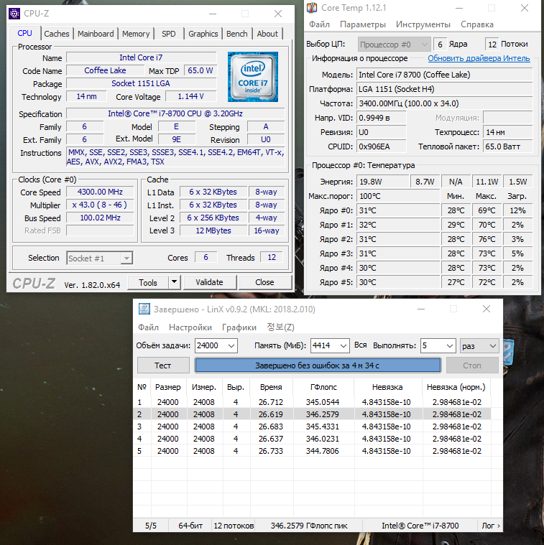Click the Intel Core i7-8700 CPU specification field
Image resolution: width=544 pixels, height=545 pixels.
175,113
